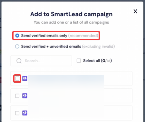Check the second campaign's checkbox
This screenshot has width=145, height=122.
click(17, 96)
